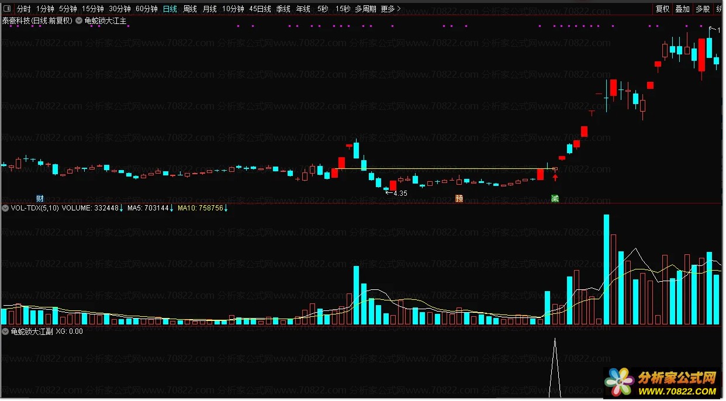Click the 预 forecast marker icon
Viewport: 726px width, 401px height.
[x=459, y=198]
